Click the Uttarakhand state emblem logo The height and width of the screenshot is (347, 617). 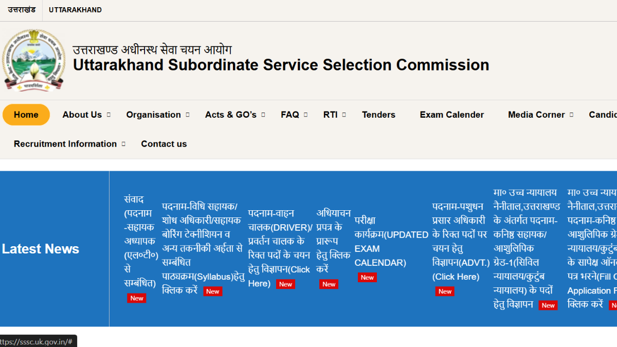34,60
